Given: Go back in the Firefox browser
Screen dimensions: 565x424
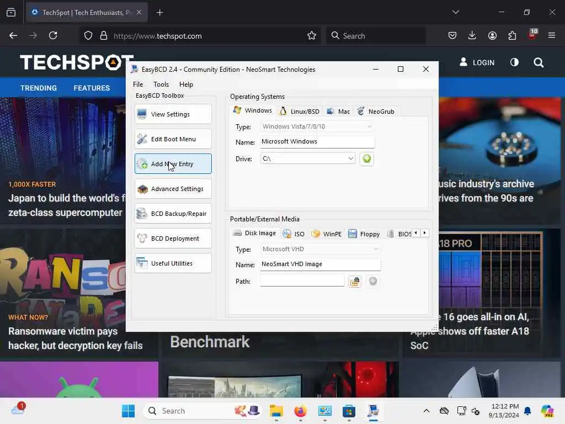Looking at the screenshot, I should point(13,35).
